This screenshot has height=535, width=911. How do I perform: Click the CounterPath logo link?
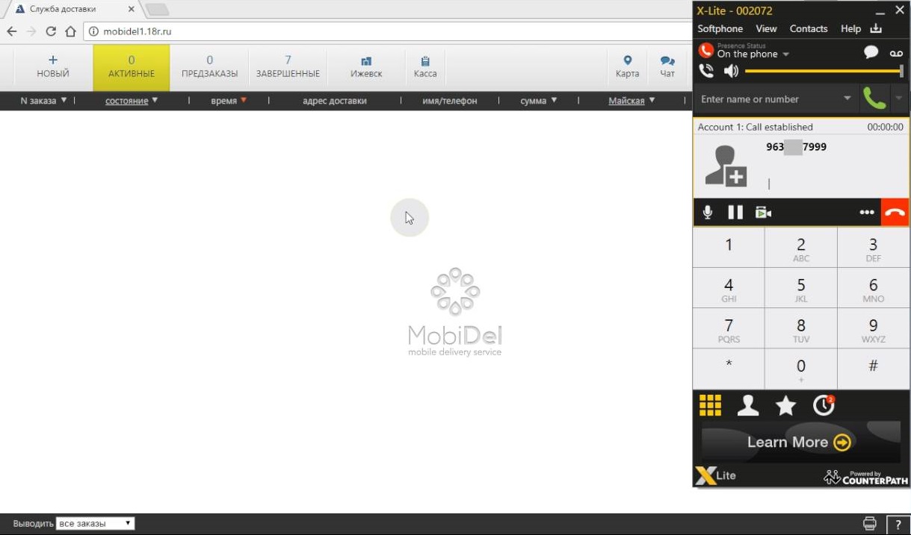tap(865, 476)
